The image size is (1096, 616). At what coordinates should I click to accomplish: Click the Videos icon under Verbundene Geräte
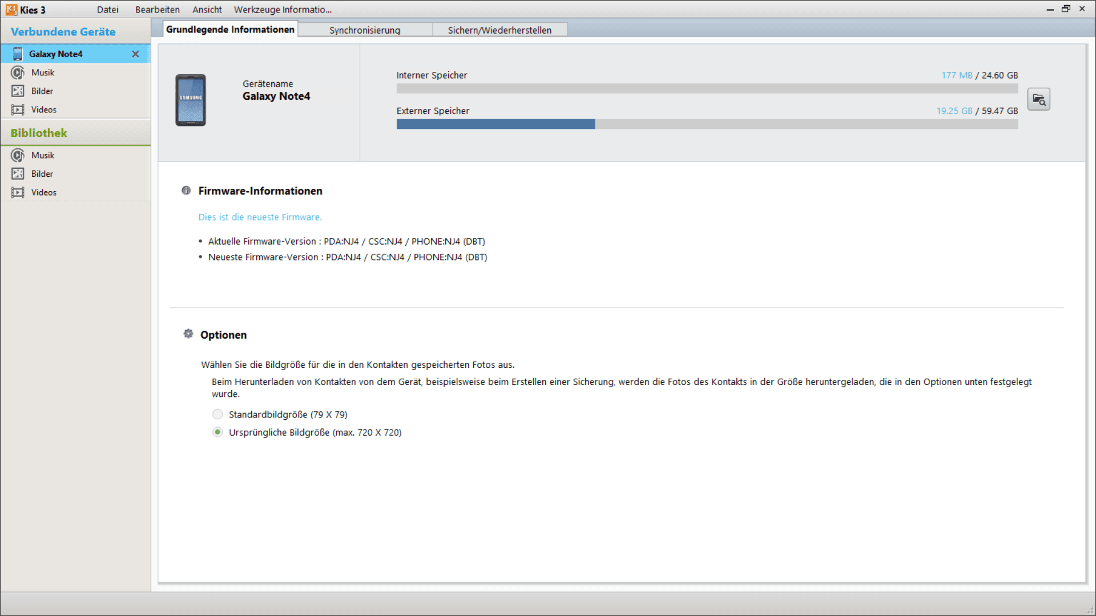[x=18, y=110]
